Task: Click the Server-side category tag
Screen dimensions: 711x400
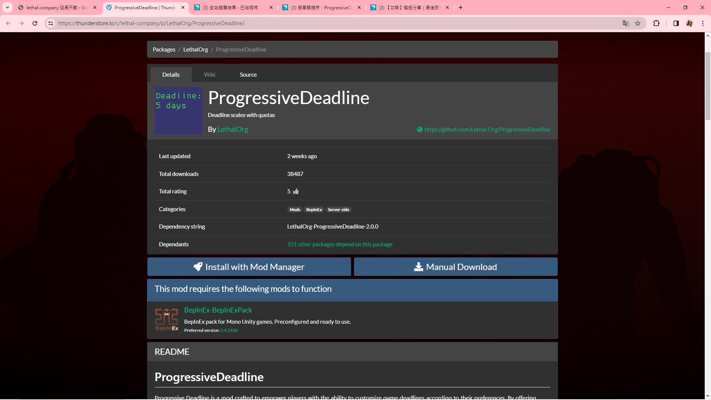Action: coord(338,210)
